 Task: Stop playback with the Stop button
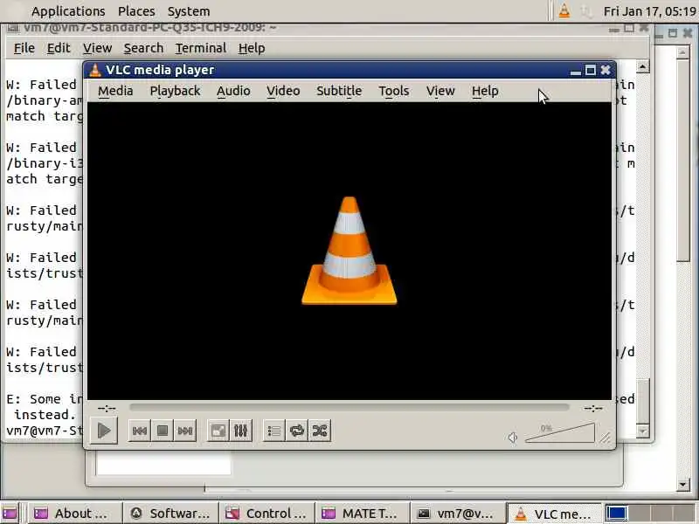[x=163, y=431]
